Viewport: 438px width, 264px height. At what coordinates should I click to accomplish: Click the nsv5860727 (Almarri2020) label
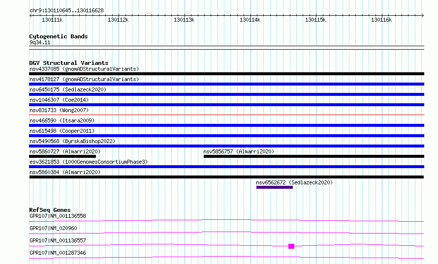tap(65, 151)
